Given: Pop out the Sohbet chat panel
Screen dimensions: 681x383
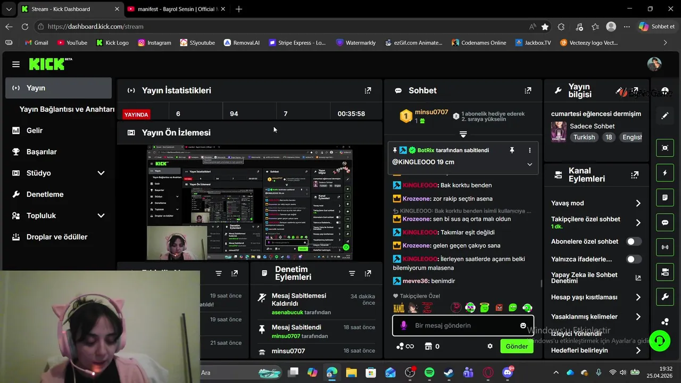Looking at the screenshot, I should (528, 90).
